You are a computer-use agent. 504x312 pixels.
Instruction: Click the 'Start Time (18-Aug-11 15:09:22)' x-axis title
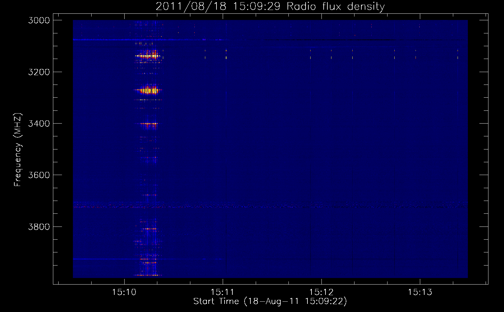pos(270,301)
